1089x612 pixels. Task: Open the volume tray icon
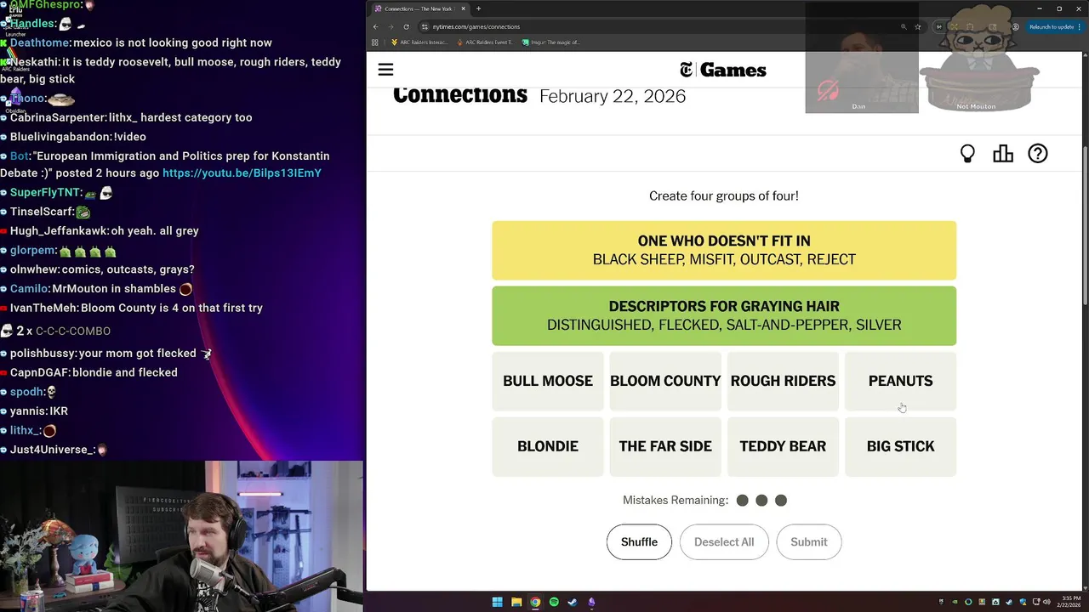pos(1046,602)
